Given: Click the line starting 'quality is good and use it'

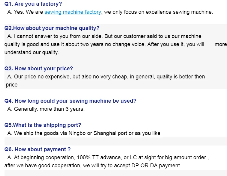Looking at the screenshot, I should point(104,44).
